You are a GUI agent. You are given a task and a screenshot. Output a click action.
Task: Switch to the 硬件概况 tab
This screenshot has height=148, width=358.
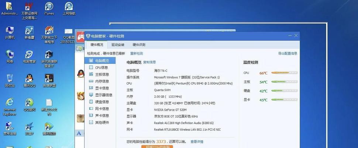tap(97, 45)
